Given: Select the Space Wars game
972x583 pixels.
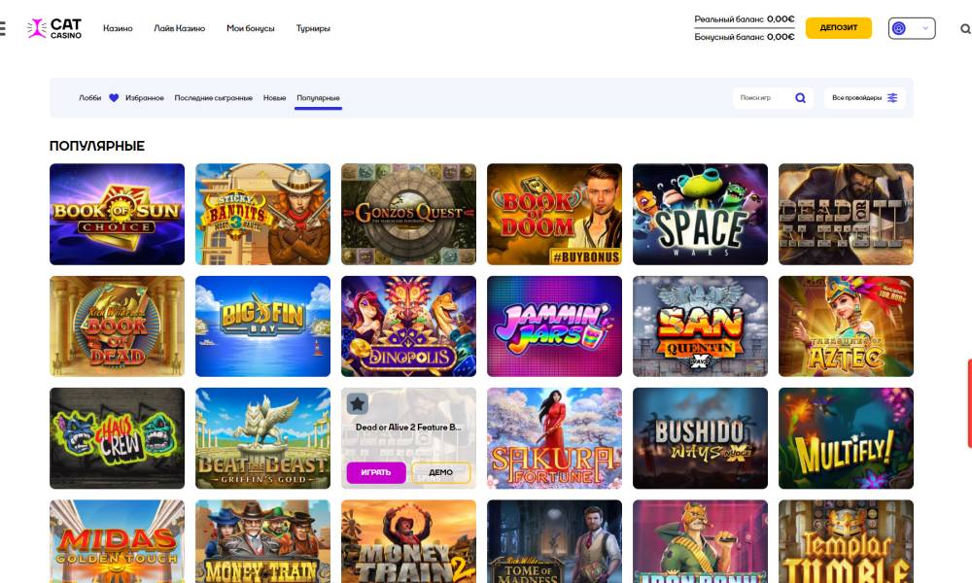Looking at the screenshot, I should [x=701, y=215].
